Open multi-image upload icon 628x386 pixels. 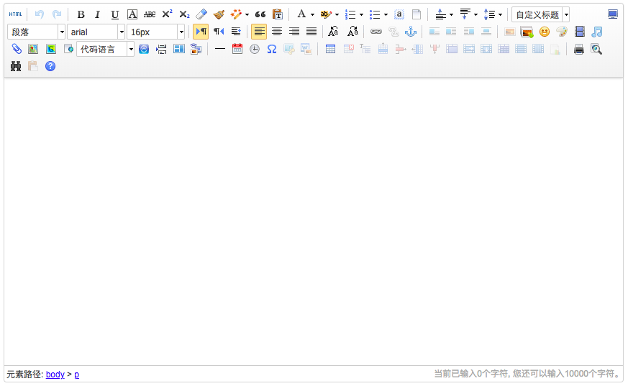point(527,32)
